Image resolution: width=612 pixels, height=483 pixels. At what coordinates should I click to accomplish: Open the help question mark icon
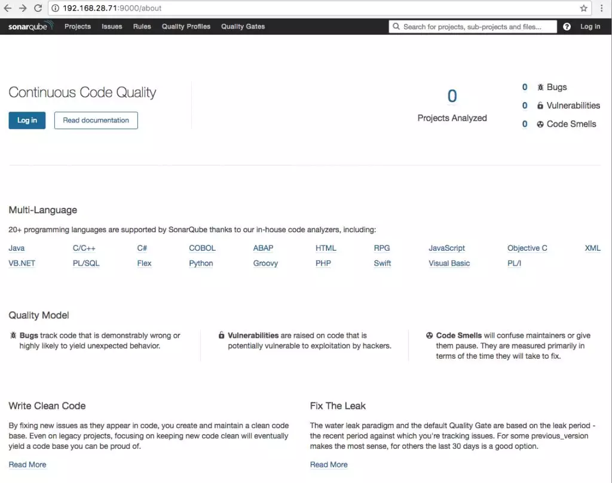(x=567, y=27)
